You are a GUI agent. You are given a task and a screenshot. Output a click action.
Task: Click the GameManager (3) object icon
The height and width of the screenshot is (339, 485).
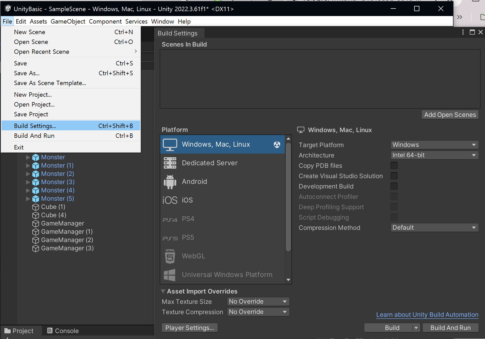pyautogui.click(x=36, y=248)
